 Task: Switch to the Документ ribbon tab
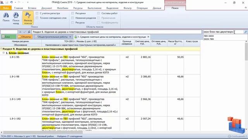coord(46,8)
